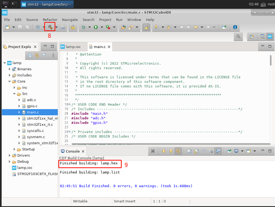This screenshot has width=275, height=207.
Task: Jump to previous error in console toolbar
Action: click(171, 151)
